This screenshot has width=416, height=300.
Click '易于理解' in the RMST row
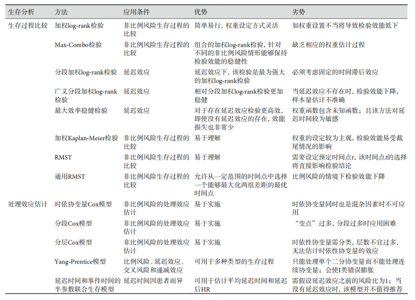point(207,157)
